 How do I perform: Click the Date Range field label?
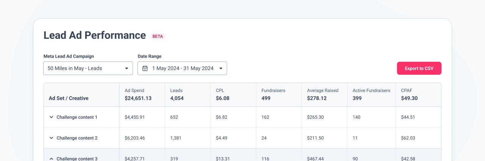click(149, 56)
